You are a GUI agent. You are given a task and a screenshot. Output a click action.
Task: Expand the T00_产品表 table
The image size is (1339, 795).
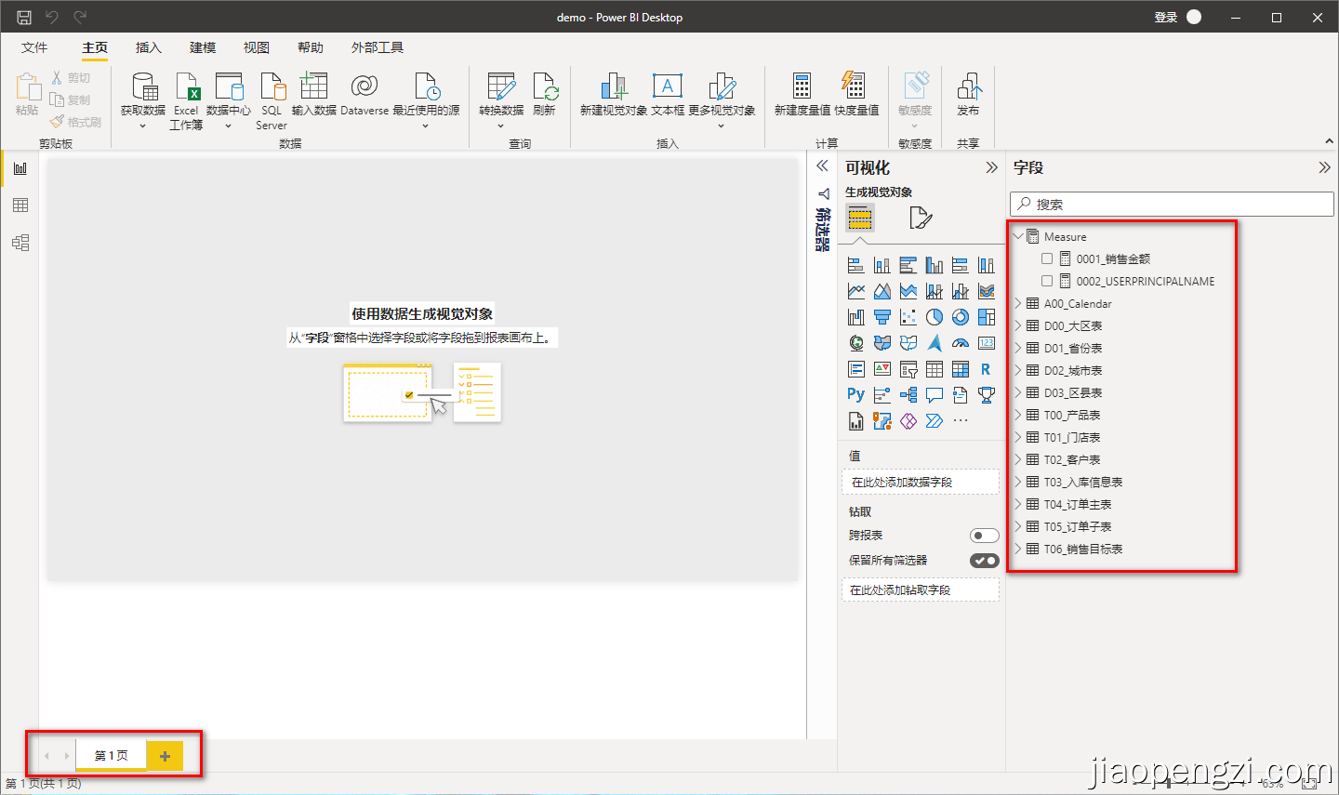click(1018, 415)
